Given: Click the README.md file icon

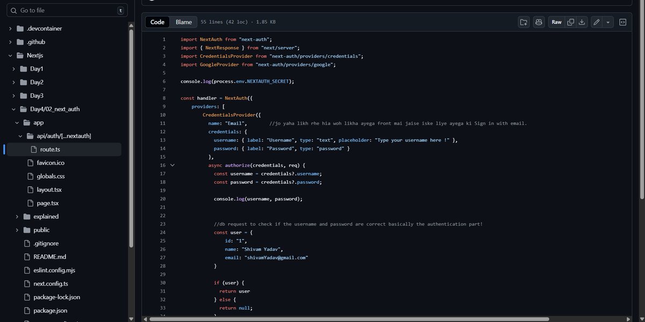Looking at the screenshot, I should pyautogui.click(x=28, y=257).
